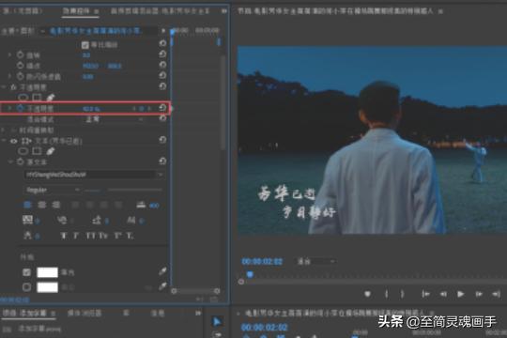Toggle animation stopwatch for source text
The width and height of the screenshot is (507, 338).
(20, 161)
